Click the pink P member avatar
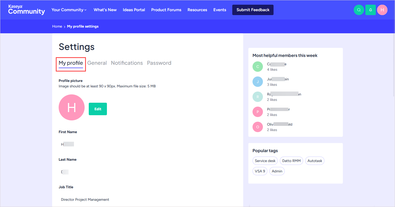Viewport: 395px width, 207px height. coord(257,112)
